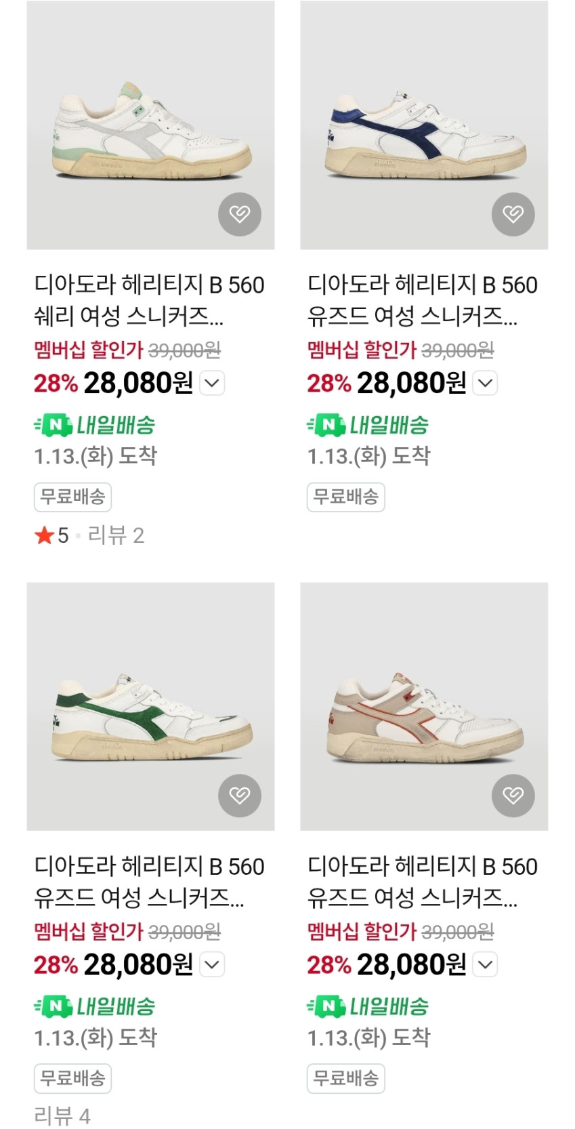Expand price dropdown for dark green sneaker
The width and height of the screenshot is (575, 1129).
tap(212, 964)
